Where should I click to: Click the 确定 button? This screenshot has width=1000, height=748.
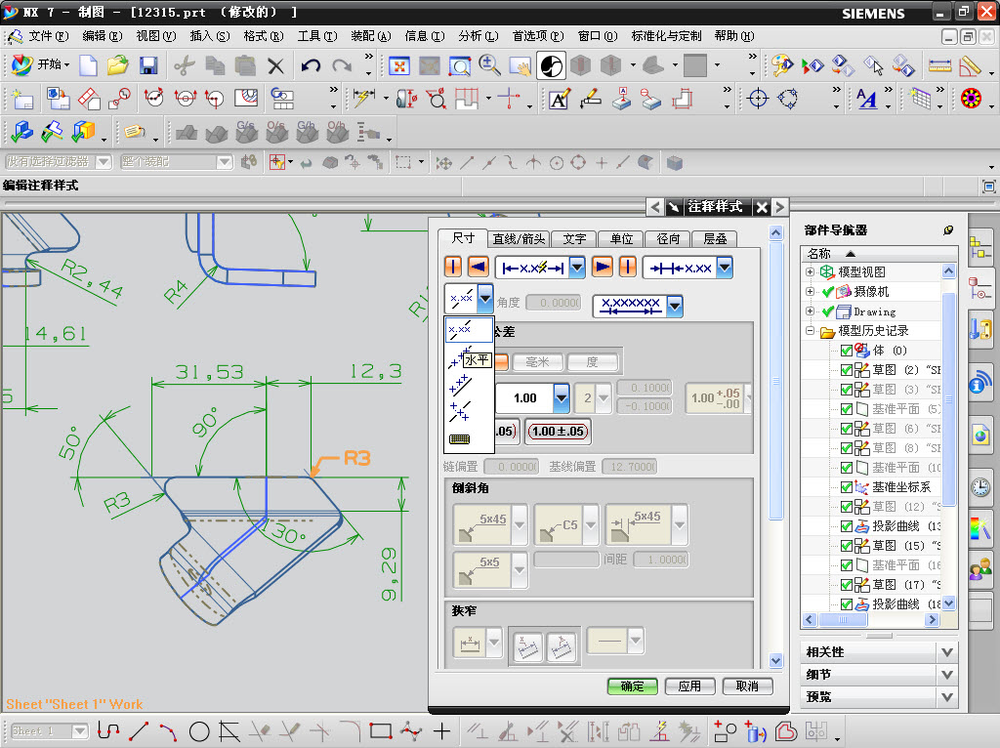coord(632,686)
